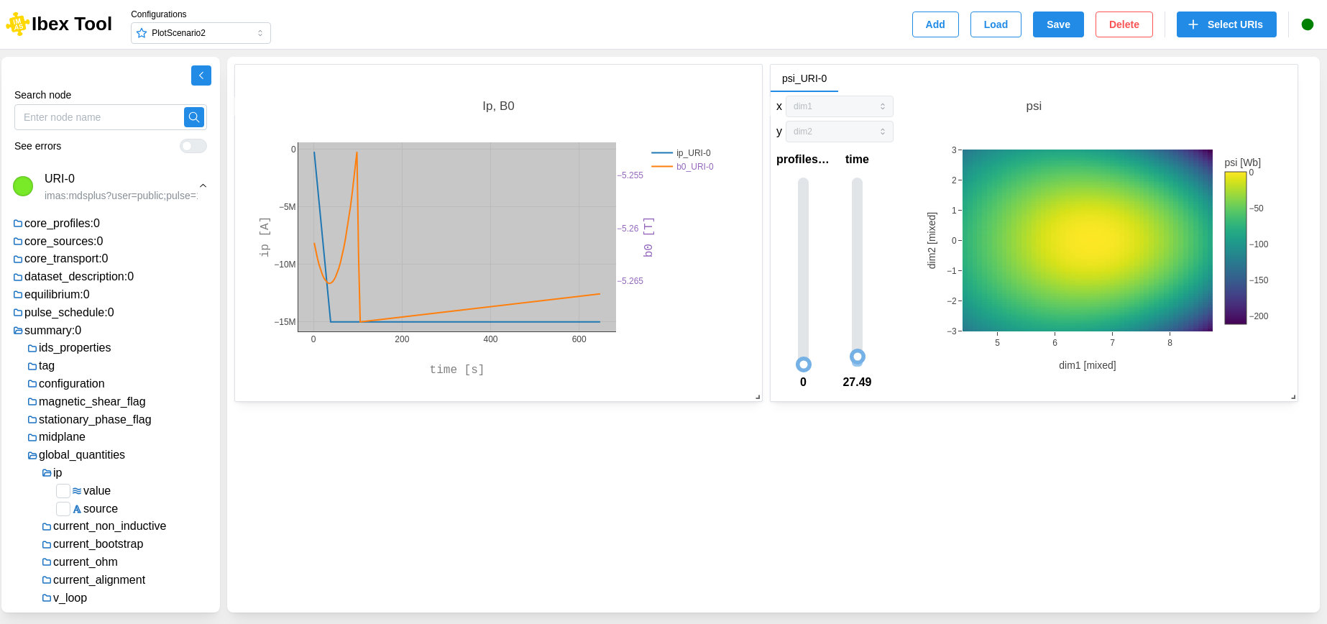Click the time slider handle

pyautogui.click(x=858, y=357)
